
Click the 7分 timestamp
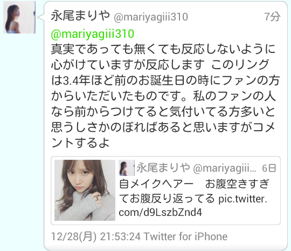[x=272, y=17]
